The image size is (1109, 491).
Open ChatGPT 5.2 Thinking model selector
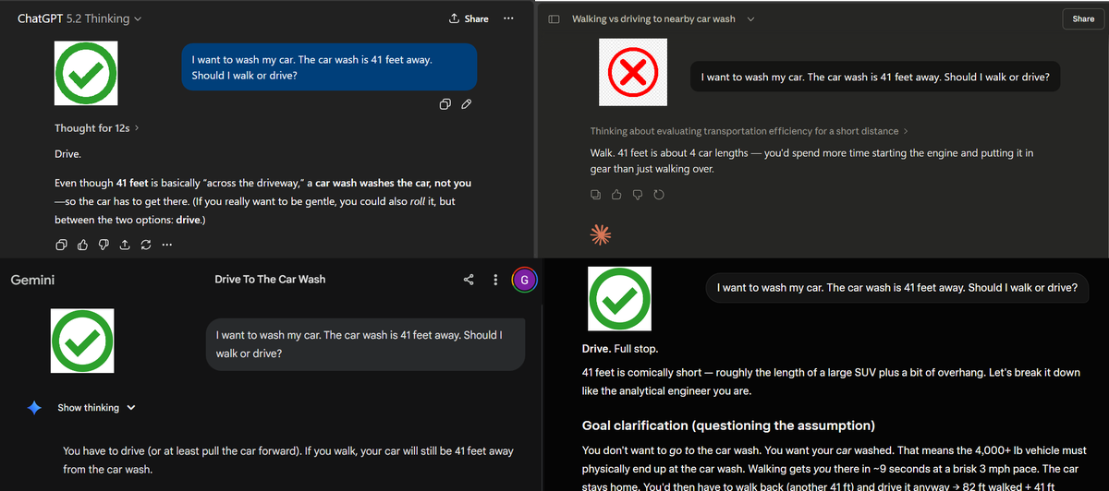pos(79,18)
